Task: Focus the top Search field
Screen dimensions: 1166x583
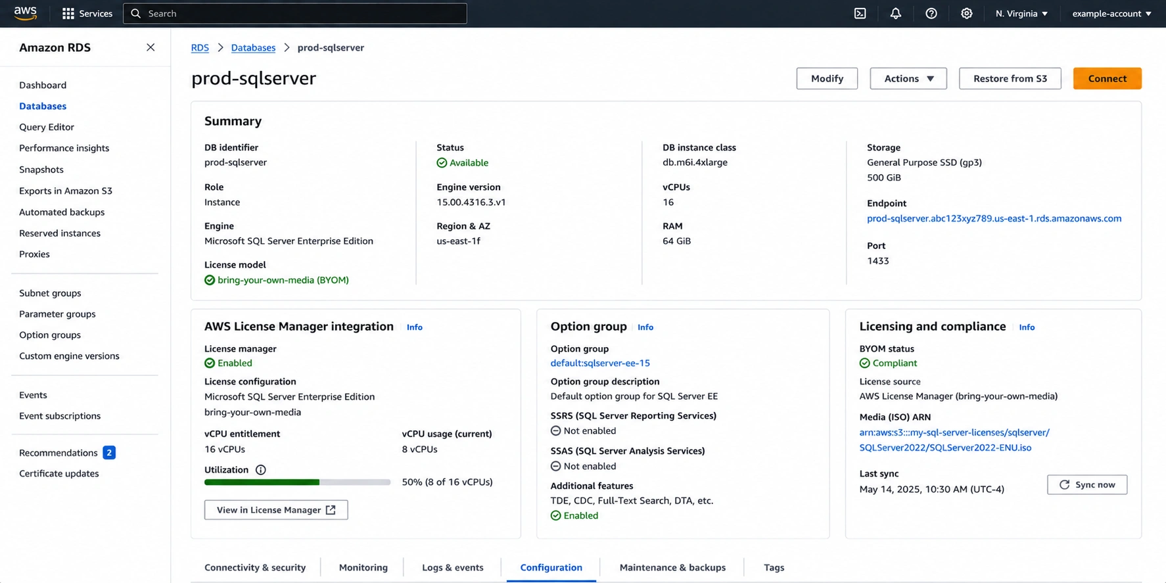Action: [x=295, y=13]
